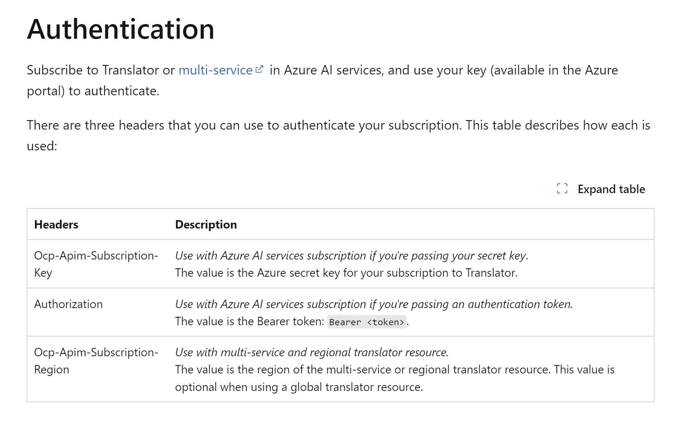Click the Authentication page heading
The width and height of the screenshot is (698, 430).
(x=121, y=29)
